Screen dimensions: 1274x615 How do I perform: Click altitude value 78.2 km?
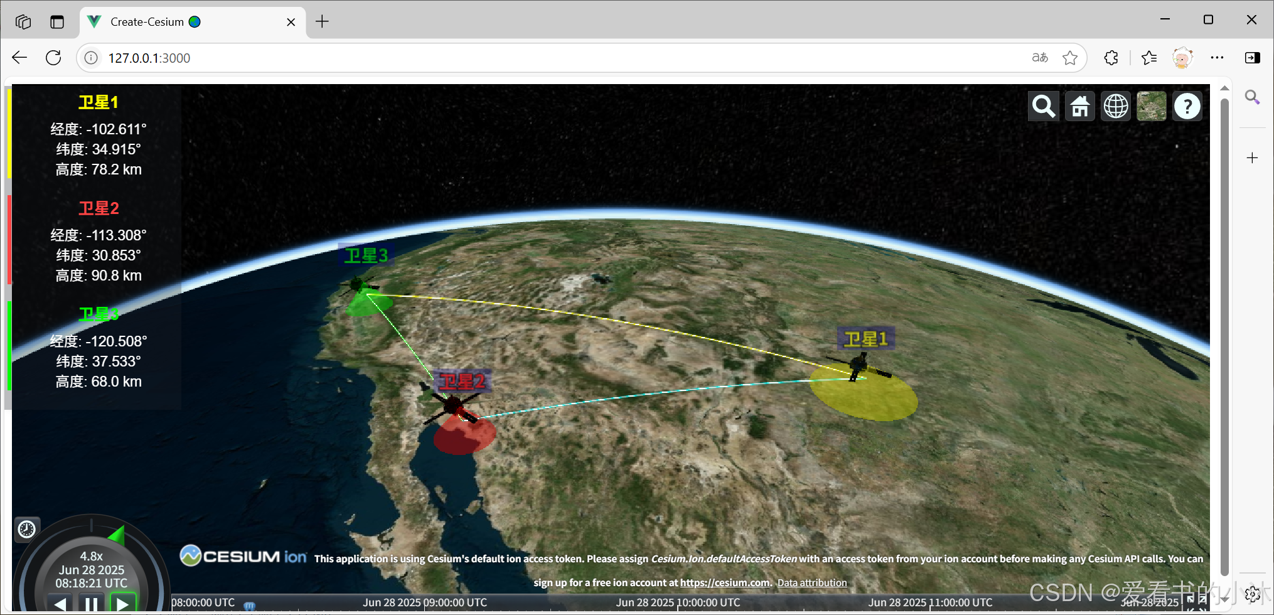pyautogui.click(x=117, y=169)
